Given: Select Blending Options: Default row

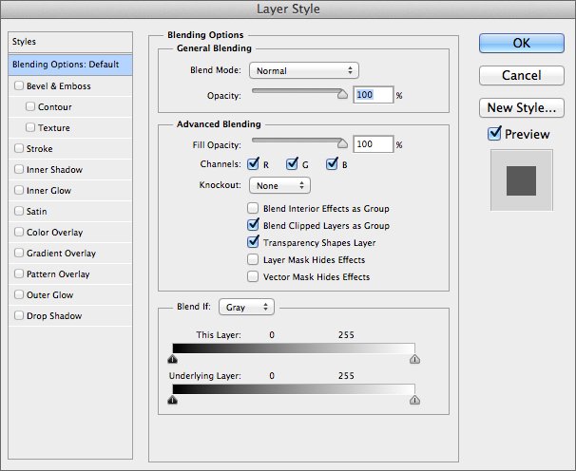Looking at the screenshot, I should click(70, 65).
